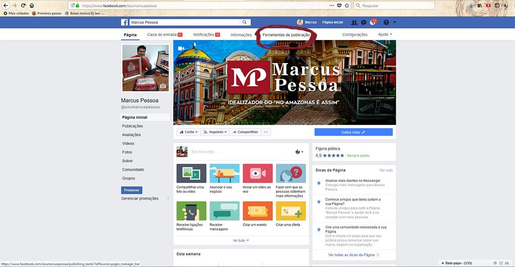Open Página inicial in the left sidebar
Image resolution: width=515 pixels, height=267 pixels.
[x=145, y=117]
